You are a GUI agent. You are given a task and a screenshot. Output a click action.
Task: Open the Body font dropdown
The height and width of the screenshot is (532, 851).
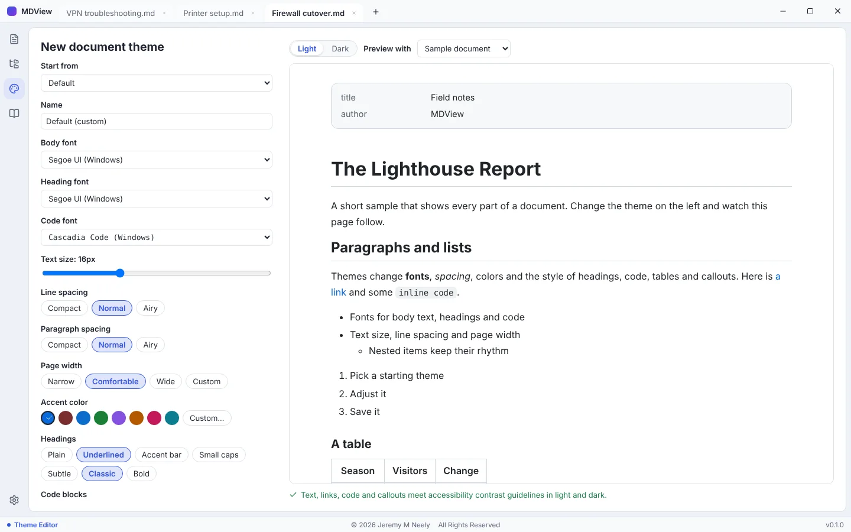coord(157,160)
